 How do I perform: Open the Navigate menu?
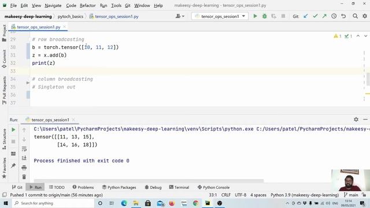pyautogui.click(x=53, y=5)
